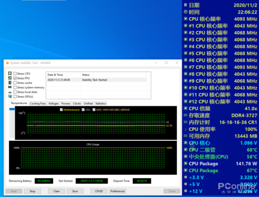Image resolution: width=259 pixels, height=197 pixels.
Task: Click the Test Started timestamp field
Action: point(92,181)
